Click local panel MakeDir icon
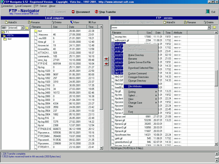Screen dimensions: 219x164 [7, 22]
